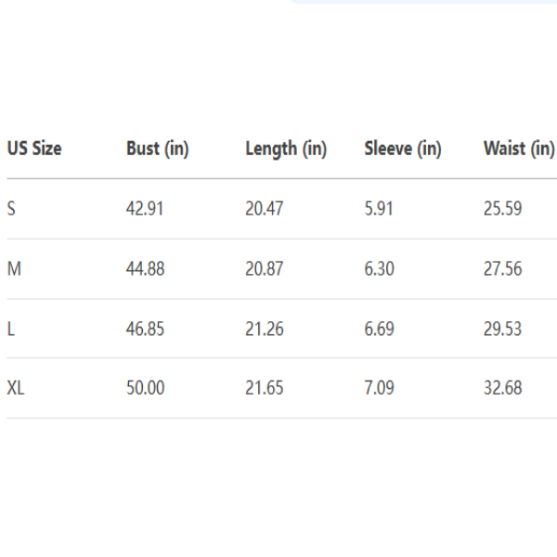
Task: Click the 25.59 waist value
Action: [x=502, y=209]
